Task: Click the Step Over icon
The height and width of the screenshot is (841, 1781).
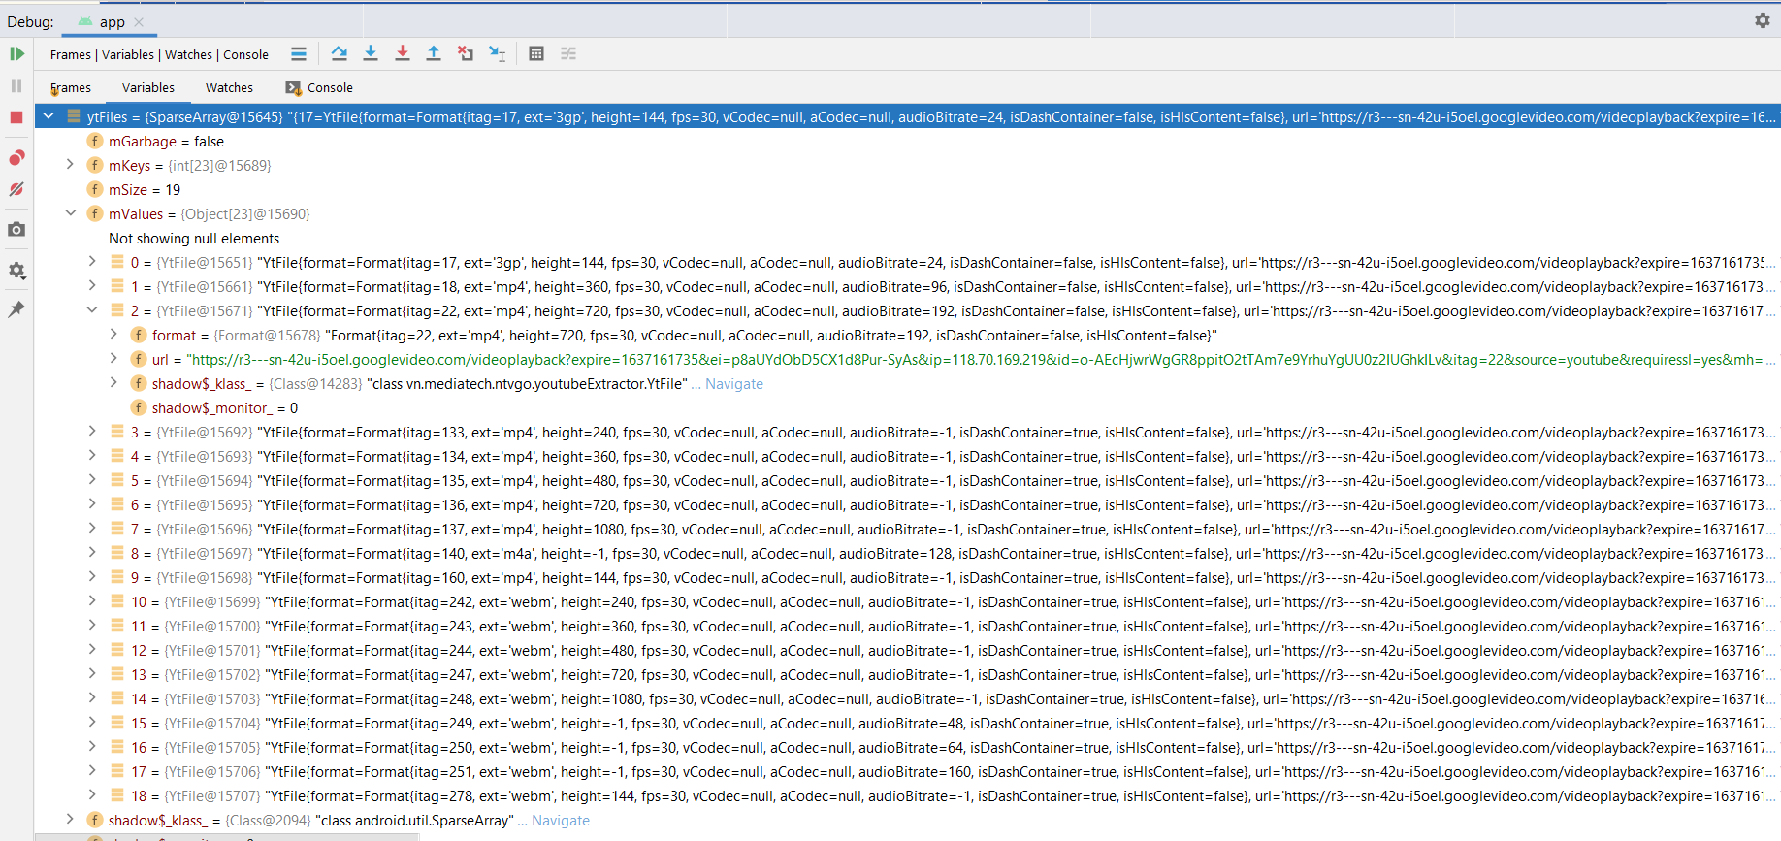Action: (339, 54)
